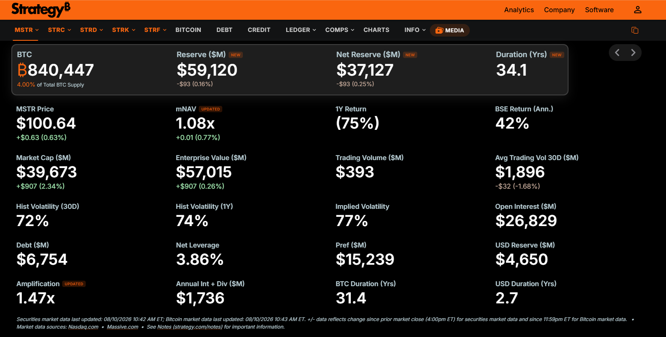The height and width of the screenshot is (337, 666).
Task: Click the Avg Trading Vol 30D value $1,896
Action: click(x=520, y=172)
